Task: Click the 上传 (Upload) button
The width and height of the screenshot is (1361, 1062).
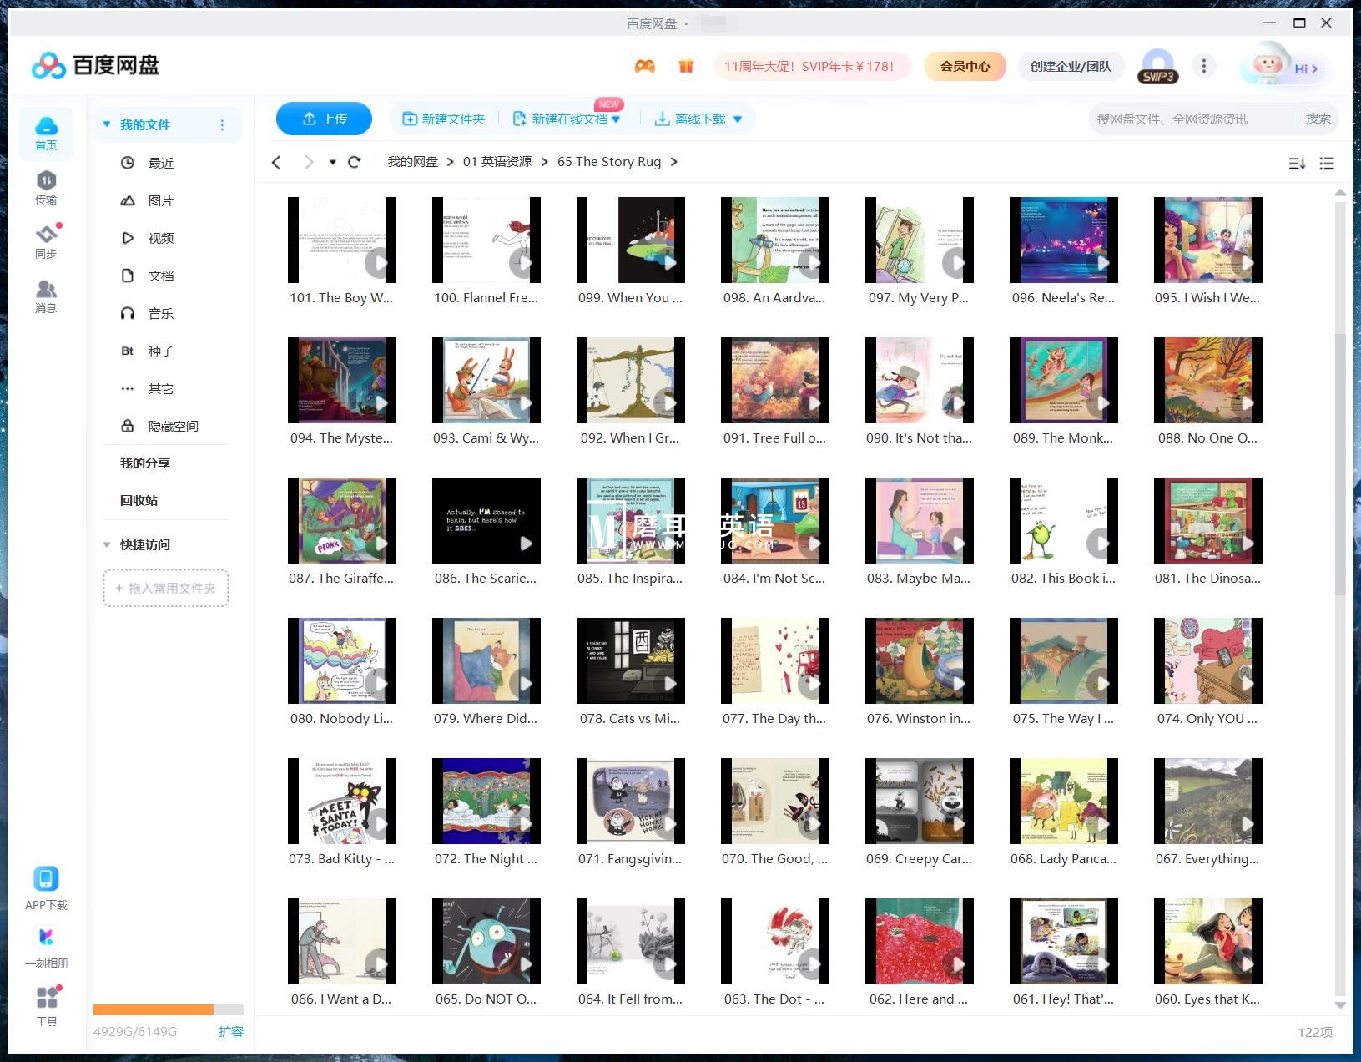Action: click(x=324, y=119)
